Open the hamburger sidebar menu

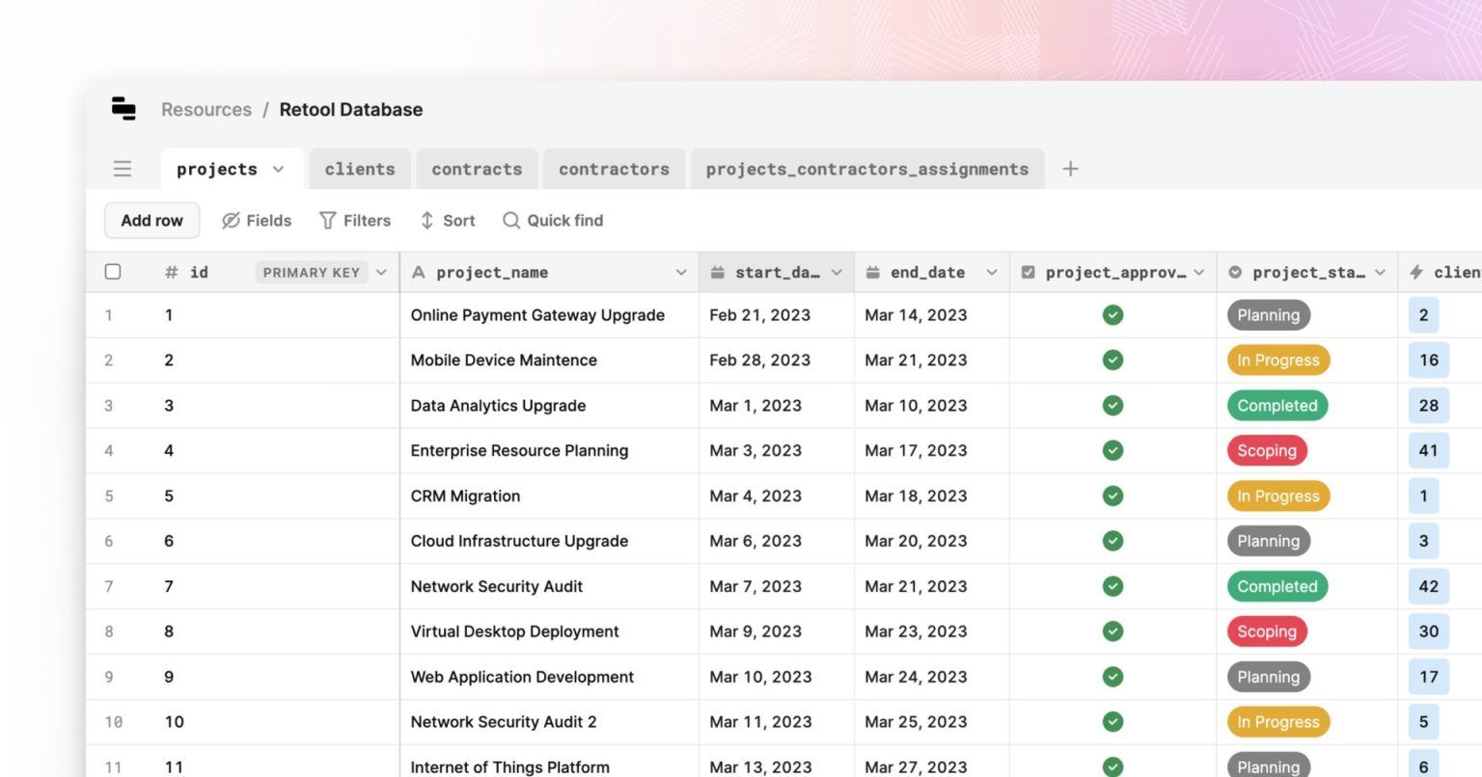coord(123,169)
